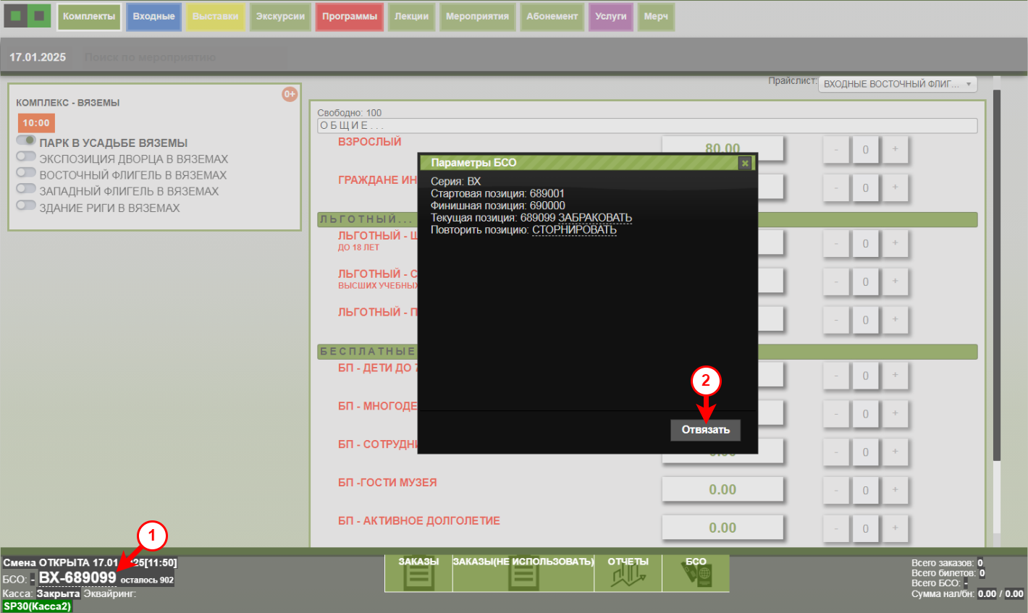
Task: Increase БП - АКТИВНОЕ ДОЛГОЛЕТИЕ ticket count
Action: click(895, 528)
